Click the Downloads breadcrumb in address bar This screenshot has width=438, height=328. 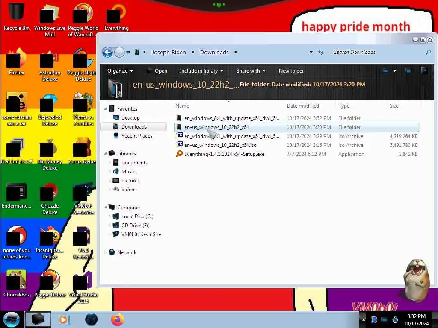(214, 52)
